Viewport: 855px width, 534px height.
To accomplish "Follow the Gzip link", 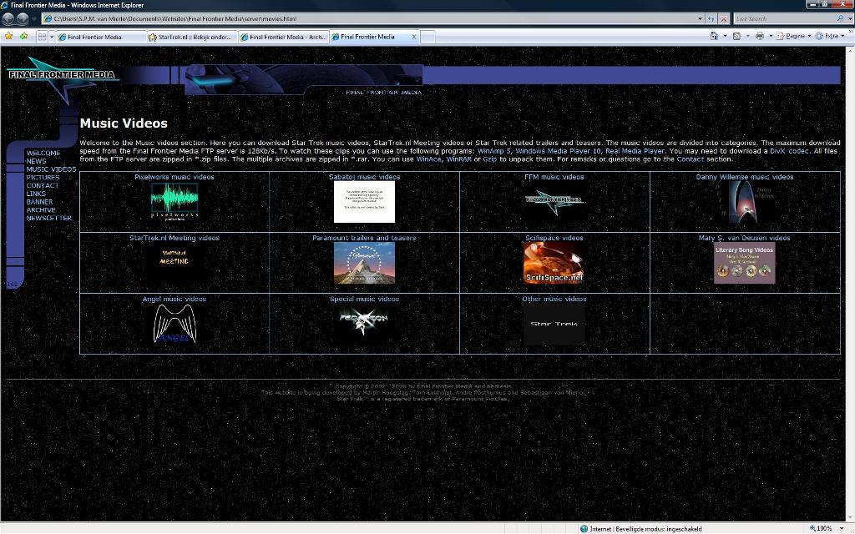I will click(x=489, y=159).
